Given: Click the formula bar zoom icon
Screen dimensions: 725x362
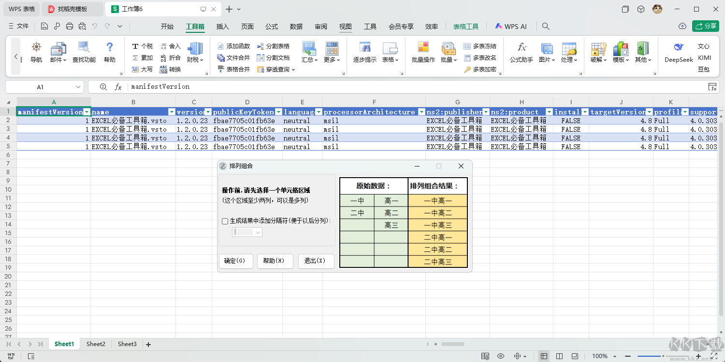Looking at the screenshot, I should click(103, 87).
